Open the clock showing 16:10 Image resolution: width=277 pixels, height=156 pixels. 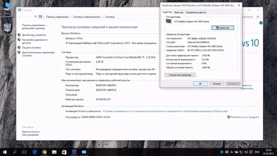(268, 150)
